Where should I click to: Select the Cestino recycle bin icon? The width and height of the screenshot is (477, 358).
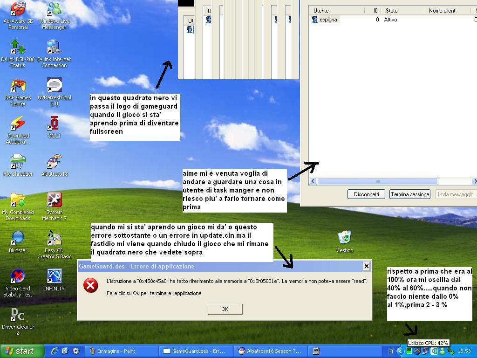click(x=345, y=242)
